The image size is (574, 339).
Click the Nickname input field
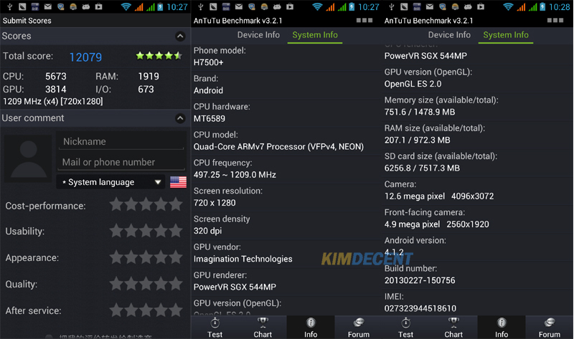tap(121, 141)
